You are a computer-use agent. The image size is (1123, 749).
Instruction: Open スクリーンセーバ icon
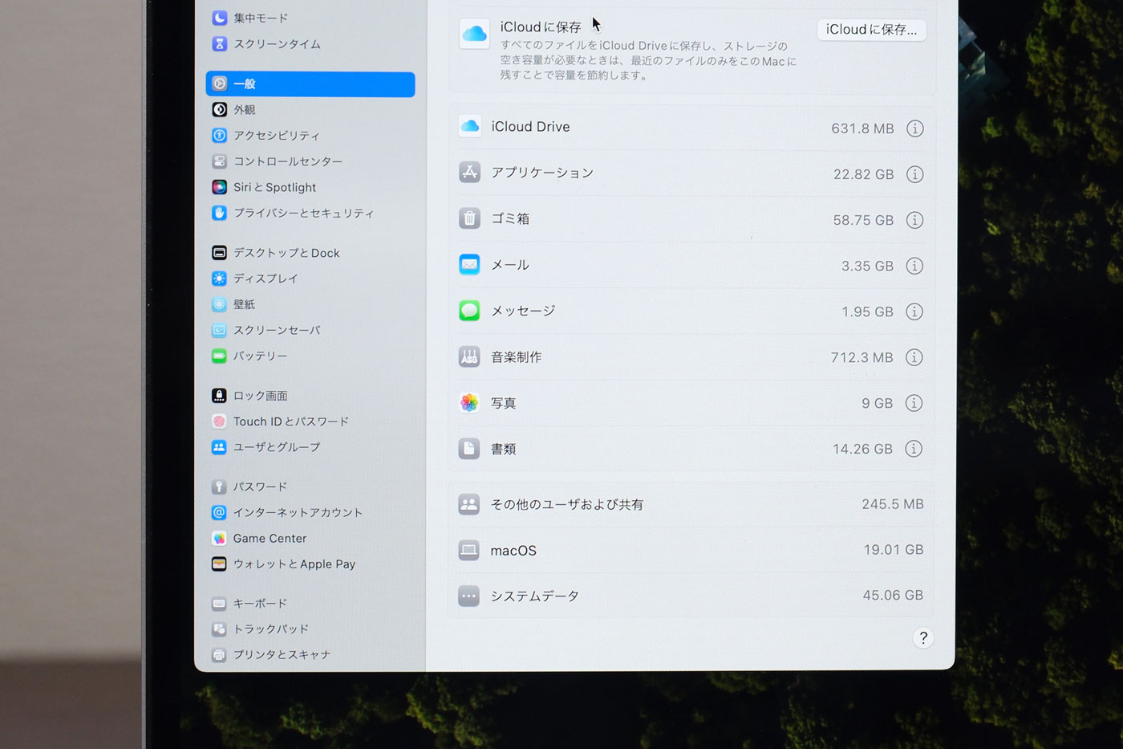point(219,330)
